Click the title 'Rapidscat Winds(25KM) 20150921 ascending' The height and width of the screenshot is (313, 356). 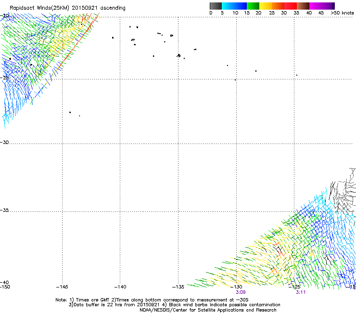(67, 8)
